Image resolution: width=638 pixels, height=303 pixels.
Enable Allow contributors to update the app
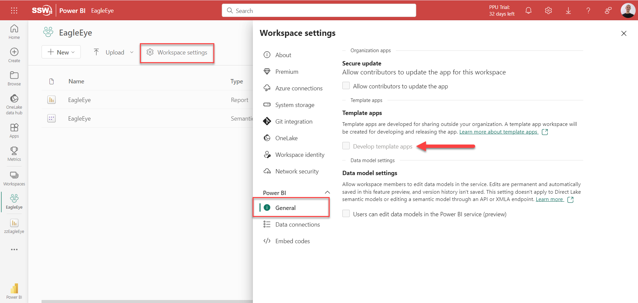346,86
